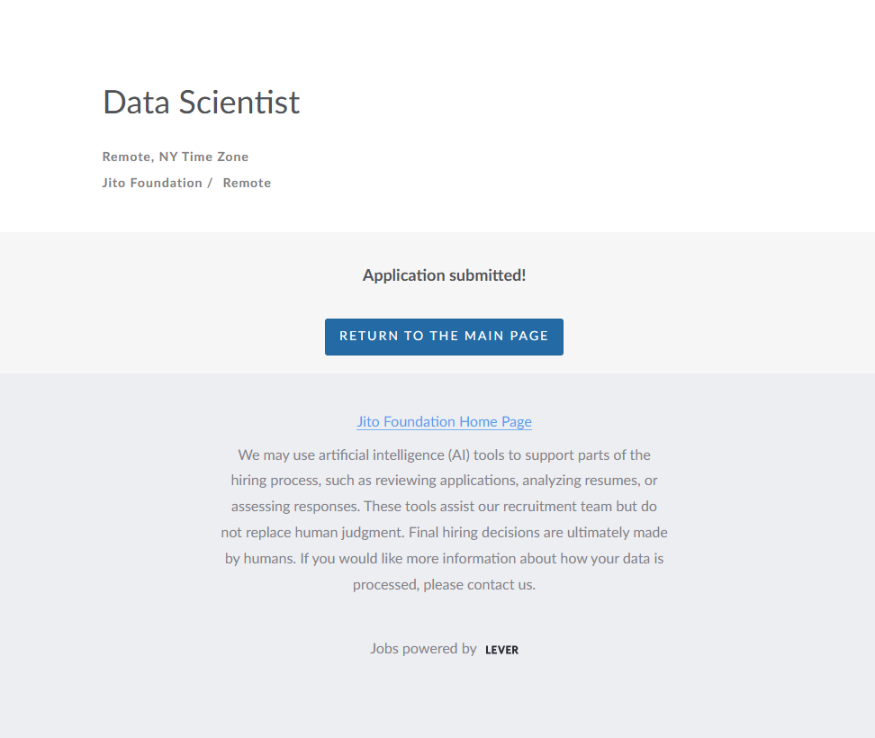Click 'how your data is' in the disclaimer

pos(612,558)
